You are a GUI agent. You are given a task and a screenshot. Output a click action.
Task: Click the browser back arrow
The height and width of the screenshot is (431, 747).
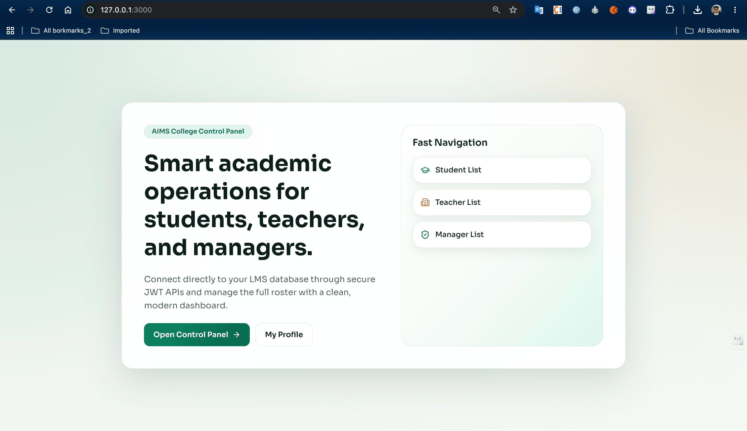point(12,10)
